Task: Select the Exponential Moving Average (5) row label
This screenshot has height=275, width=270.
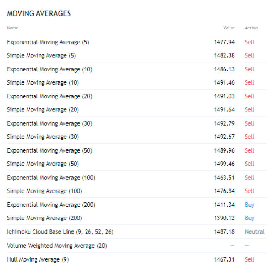Action: 48,42
